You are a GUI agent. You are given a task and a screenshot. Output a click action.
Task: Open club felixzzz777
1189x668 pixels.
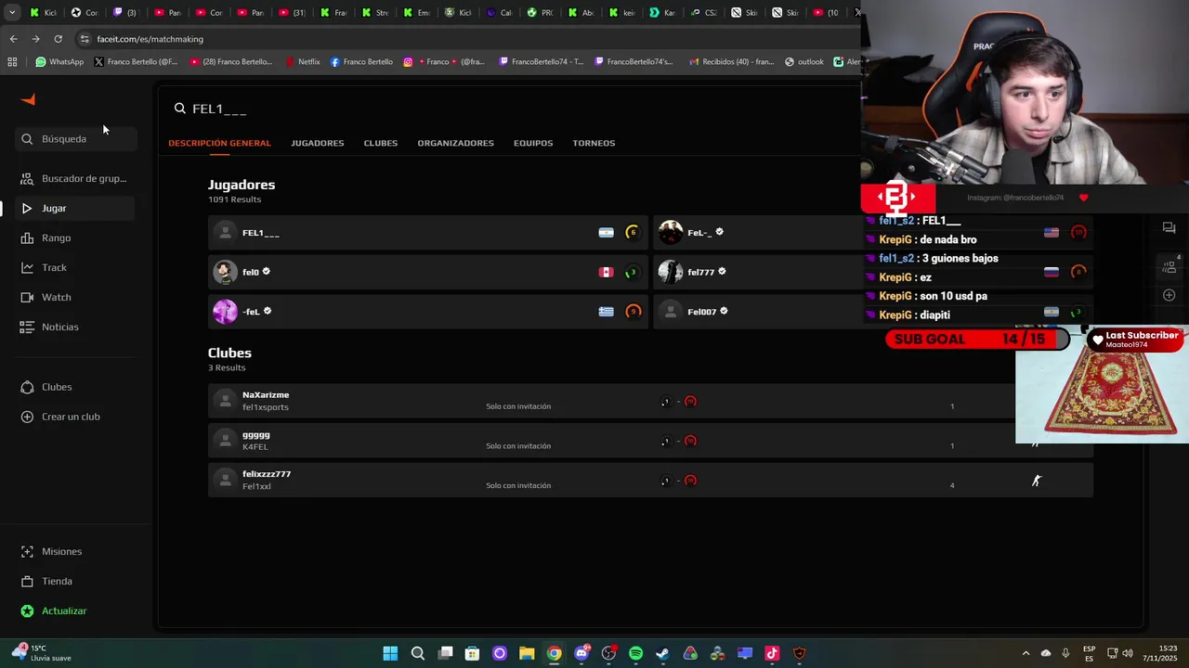[x=650, y=480]
